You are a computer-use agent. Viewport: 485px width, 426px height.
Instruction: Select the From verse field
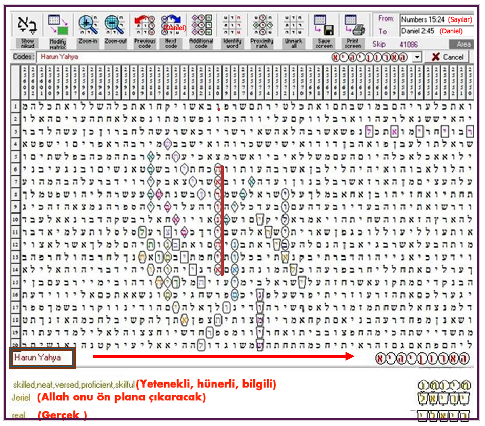point(436,20)
